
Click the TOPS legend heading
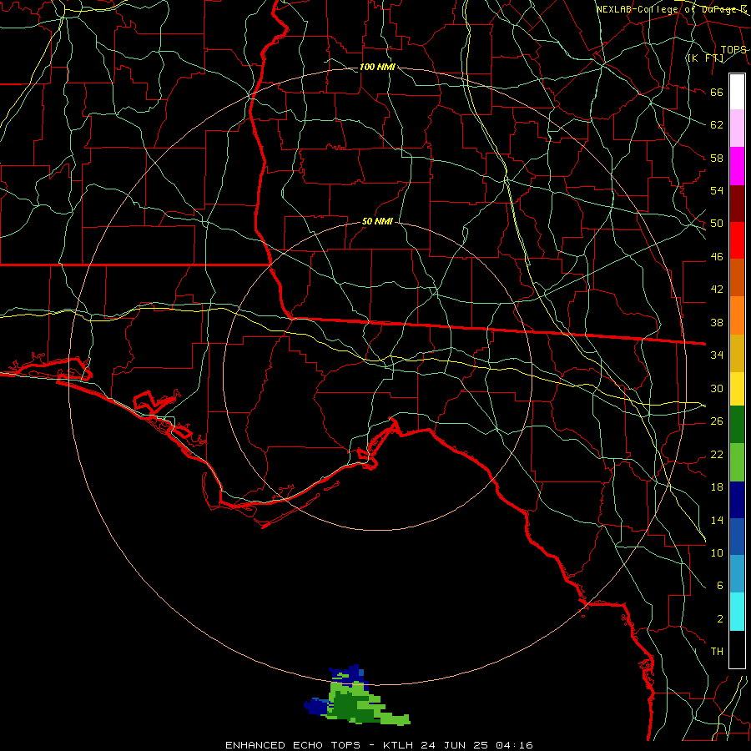click(x=733, y=49)
